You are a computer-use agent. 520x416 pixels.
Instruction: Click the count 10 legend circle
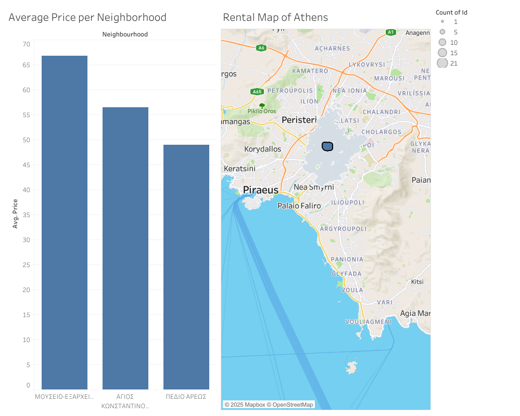pyautogui.click(x=442, y=42)
